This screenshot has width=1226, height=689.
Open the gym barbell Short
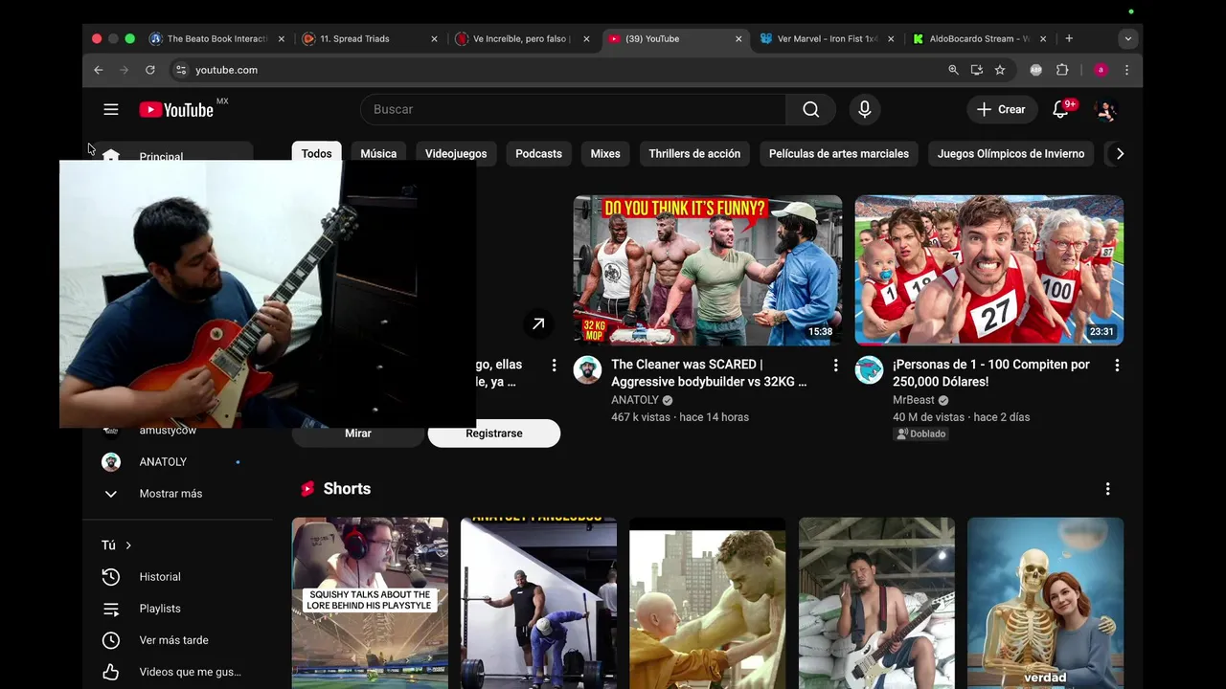[x=538, y=603]
